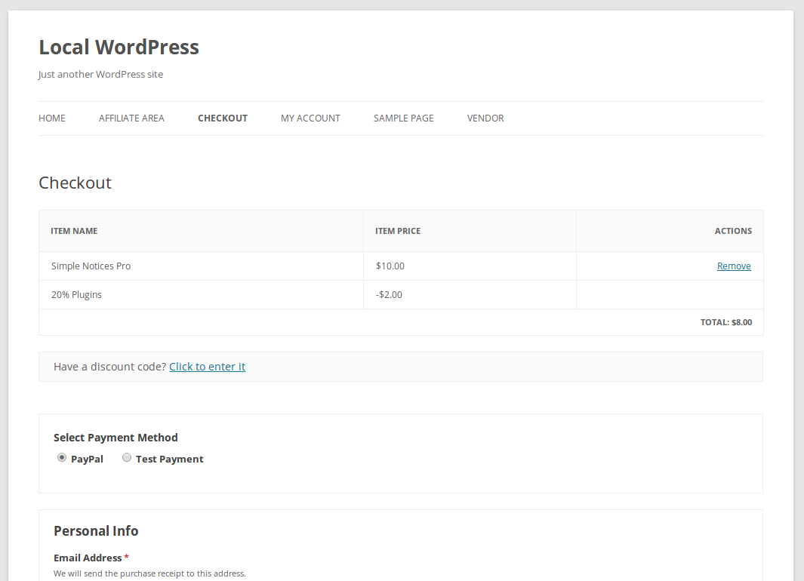
Task: Go to the Home menu item
Action: coord(52,118)
